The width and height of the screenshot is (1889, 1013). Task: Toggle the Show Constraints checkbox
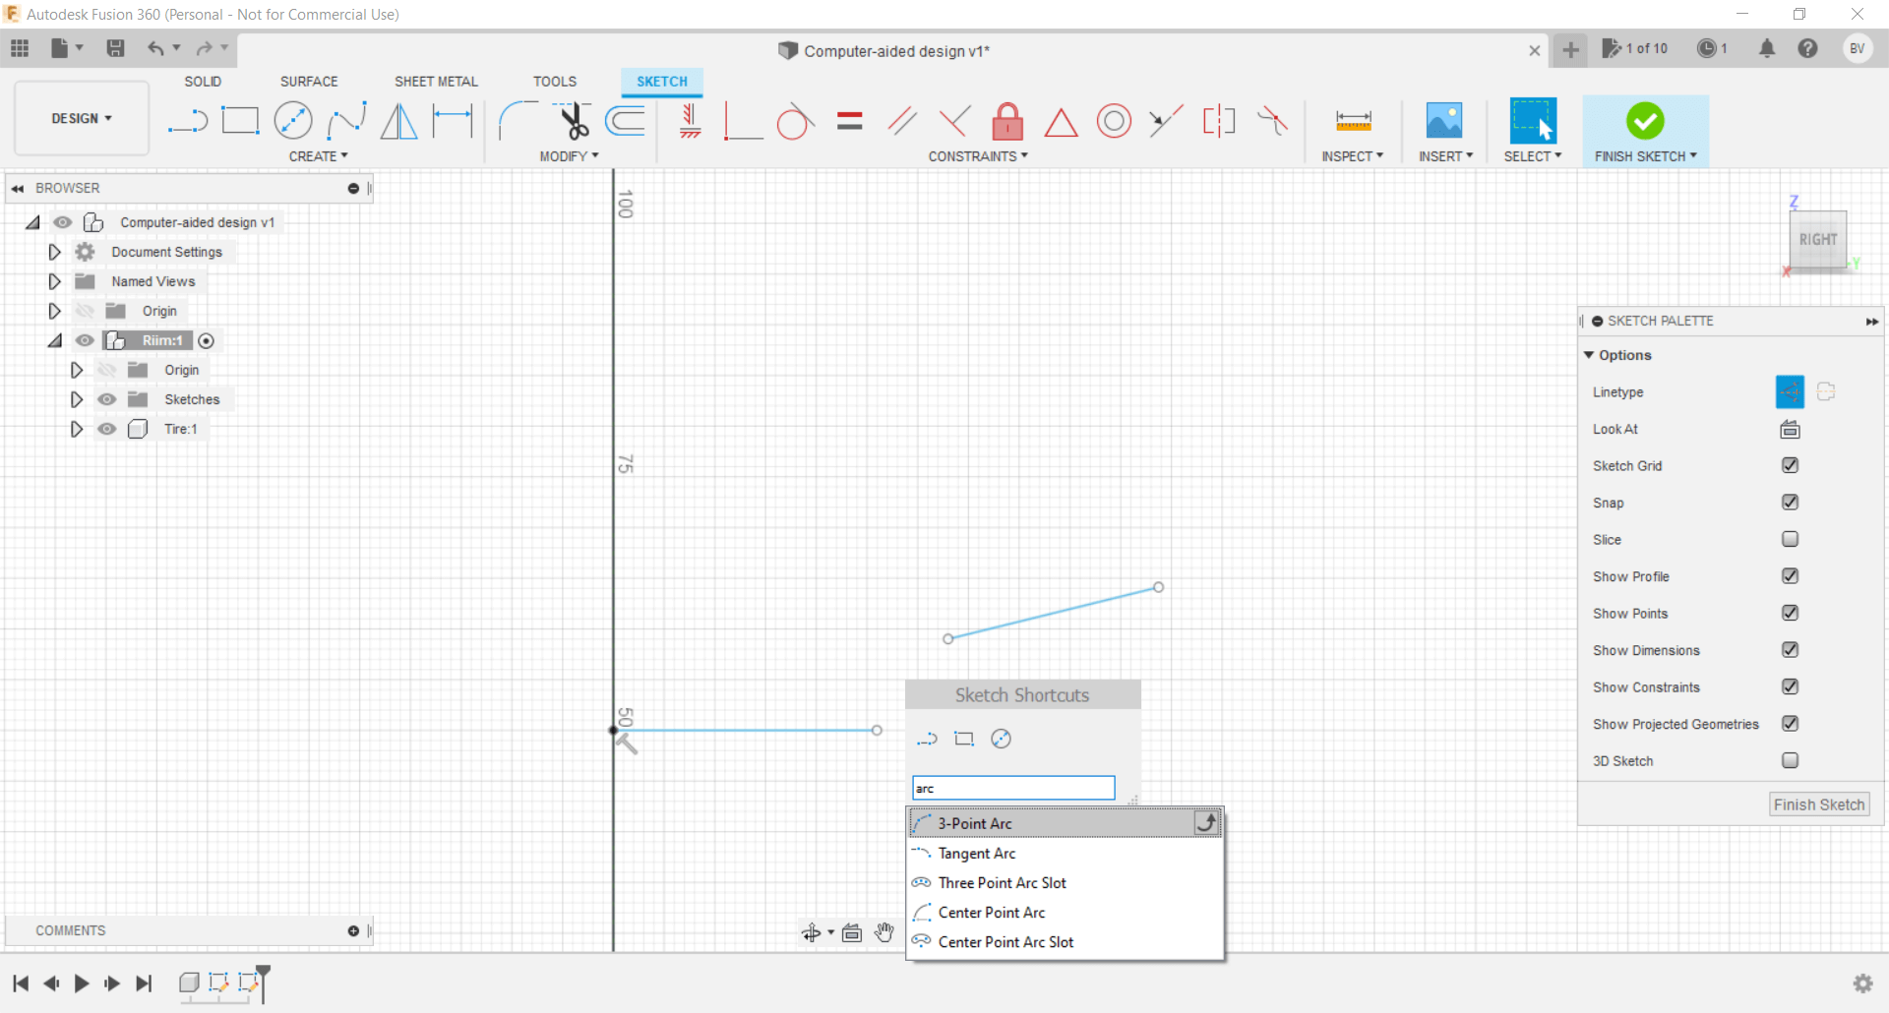(1790, 686)
